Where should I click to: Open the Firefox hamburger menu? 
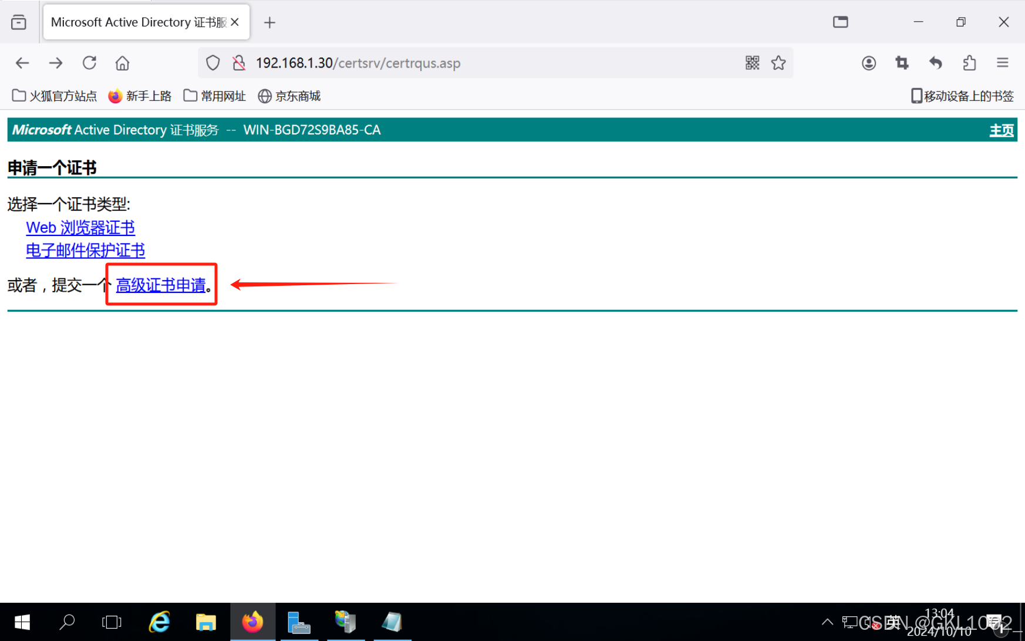coord(1003,63)
